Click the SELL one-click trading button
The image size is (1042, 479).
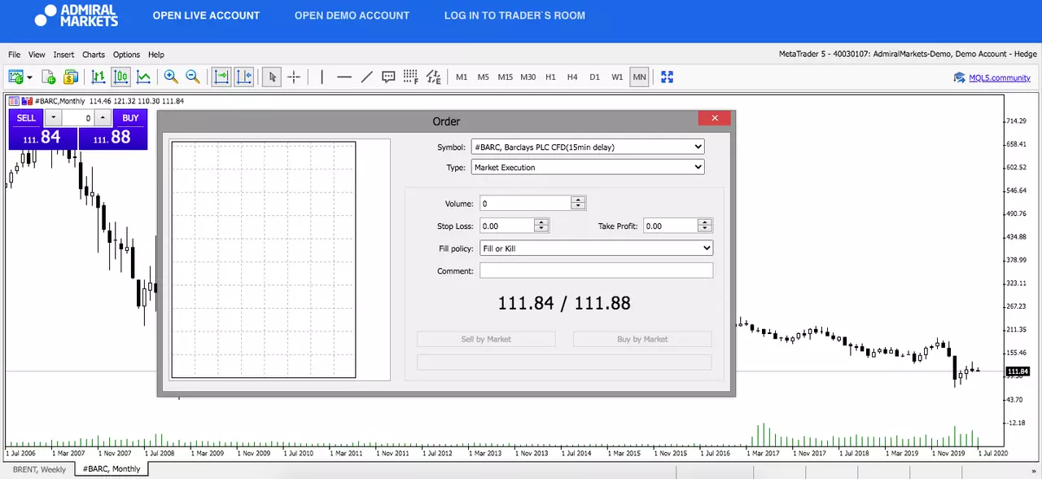coord(26,118)
